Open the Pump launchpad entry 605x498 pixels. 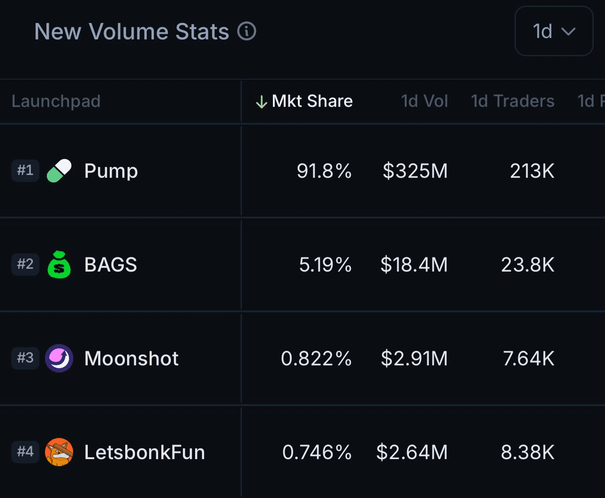pos(111,170)
